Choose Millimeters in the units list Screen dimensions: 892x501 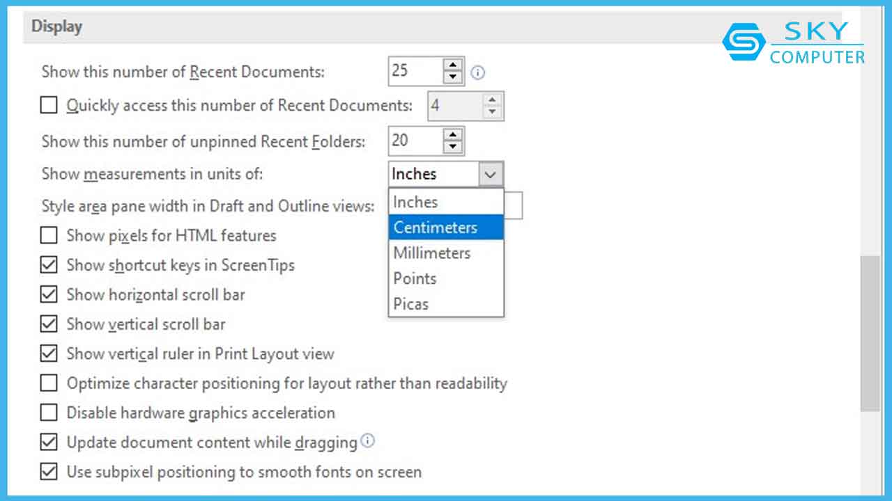[x=446, y=253]
